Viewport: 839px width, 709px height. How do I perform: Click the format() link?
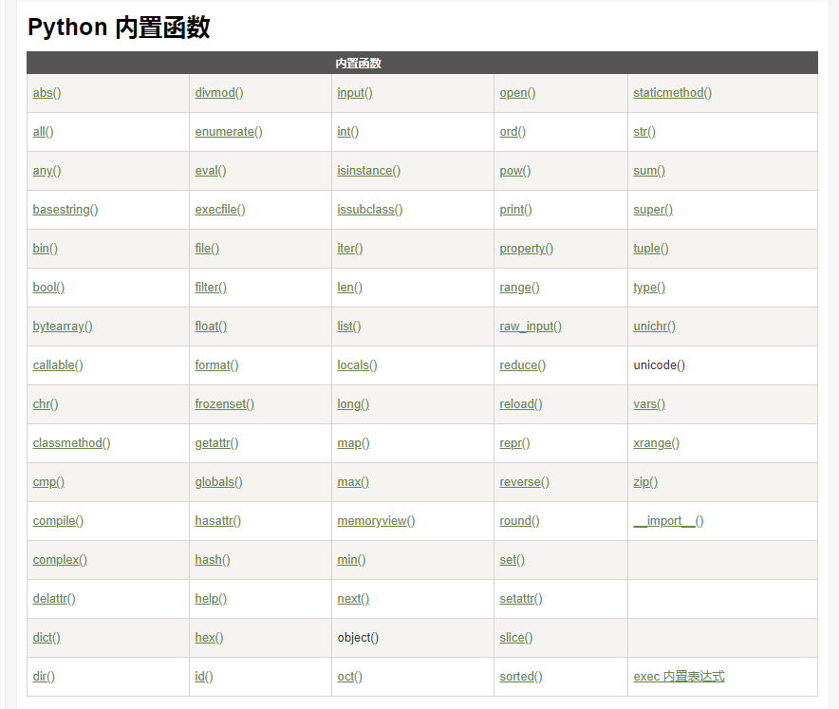tap(216, 364)
